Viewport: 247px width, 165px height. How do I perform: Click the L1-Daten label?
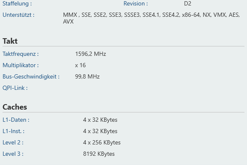point(16,120)
